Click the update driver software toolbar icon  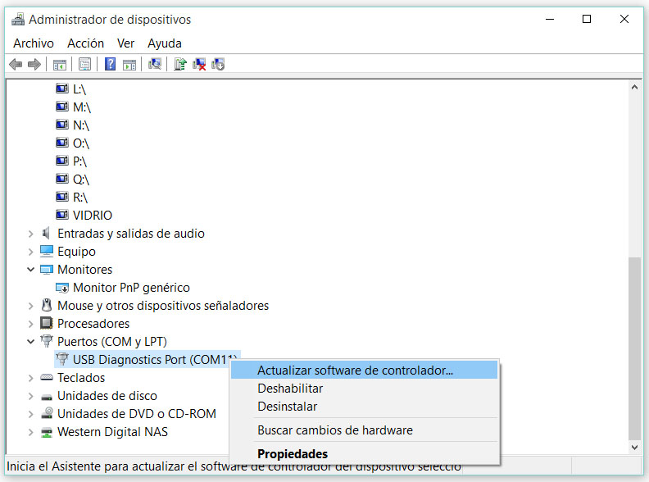pos(180,64)
